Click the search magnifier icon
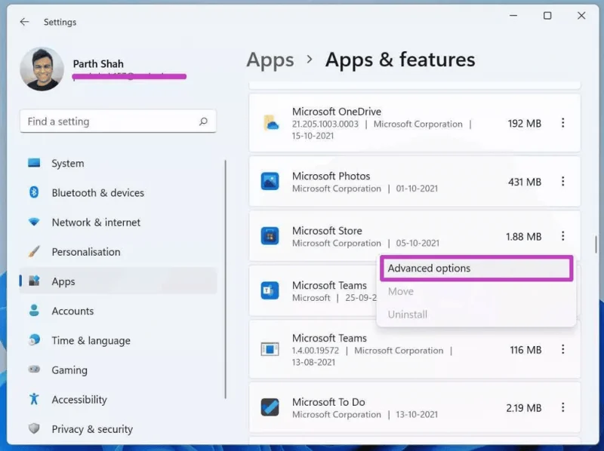The width and height of the screenshot is (604, 451). (x=203, y=121)
